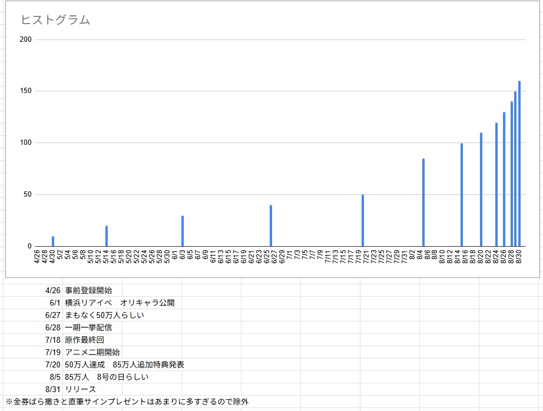Click the cell reading まもなく50万人らしい
Screen dimensions: 543x411
click(104, 315)
